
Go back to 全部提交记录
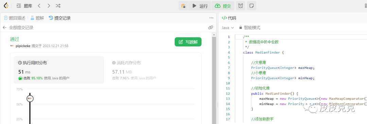(x=18, y=27)
